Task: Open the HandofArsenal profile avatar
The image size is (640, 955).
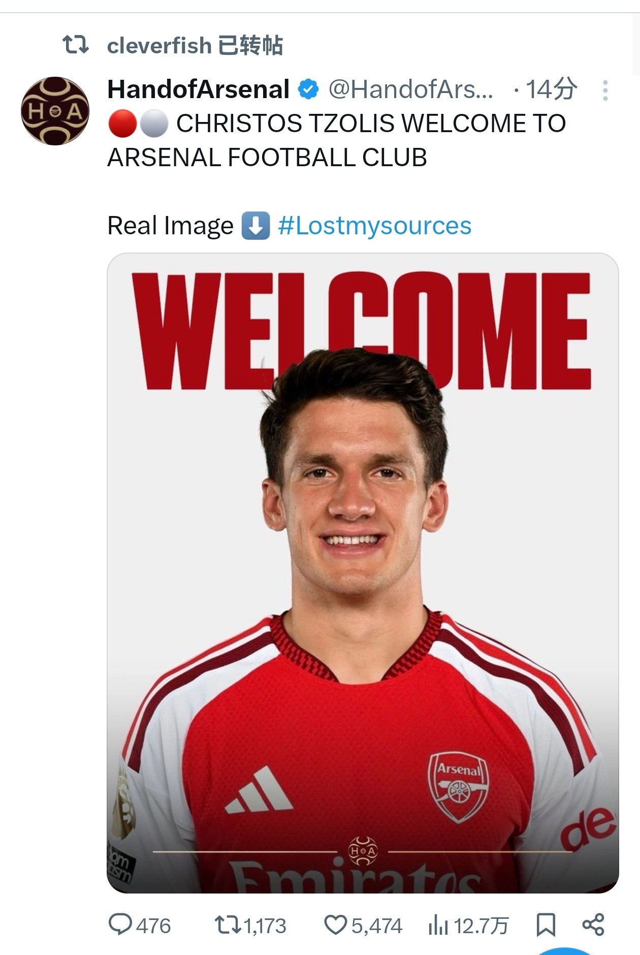Action: pos(55,111)
